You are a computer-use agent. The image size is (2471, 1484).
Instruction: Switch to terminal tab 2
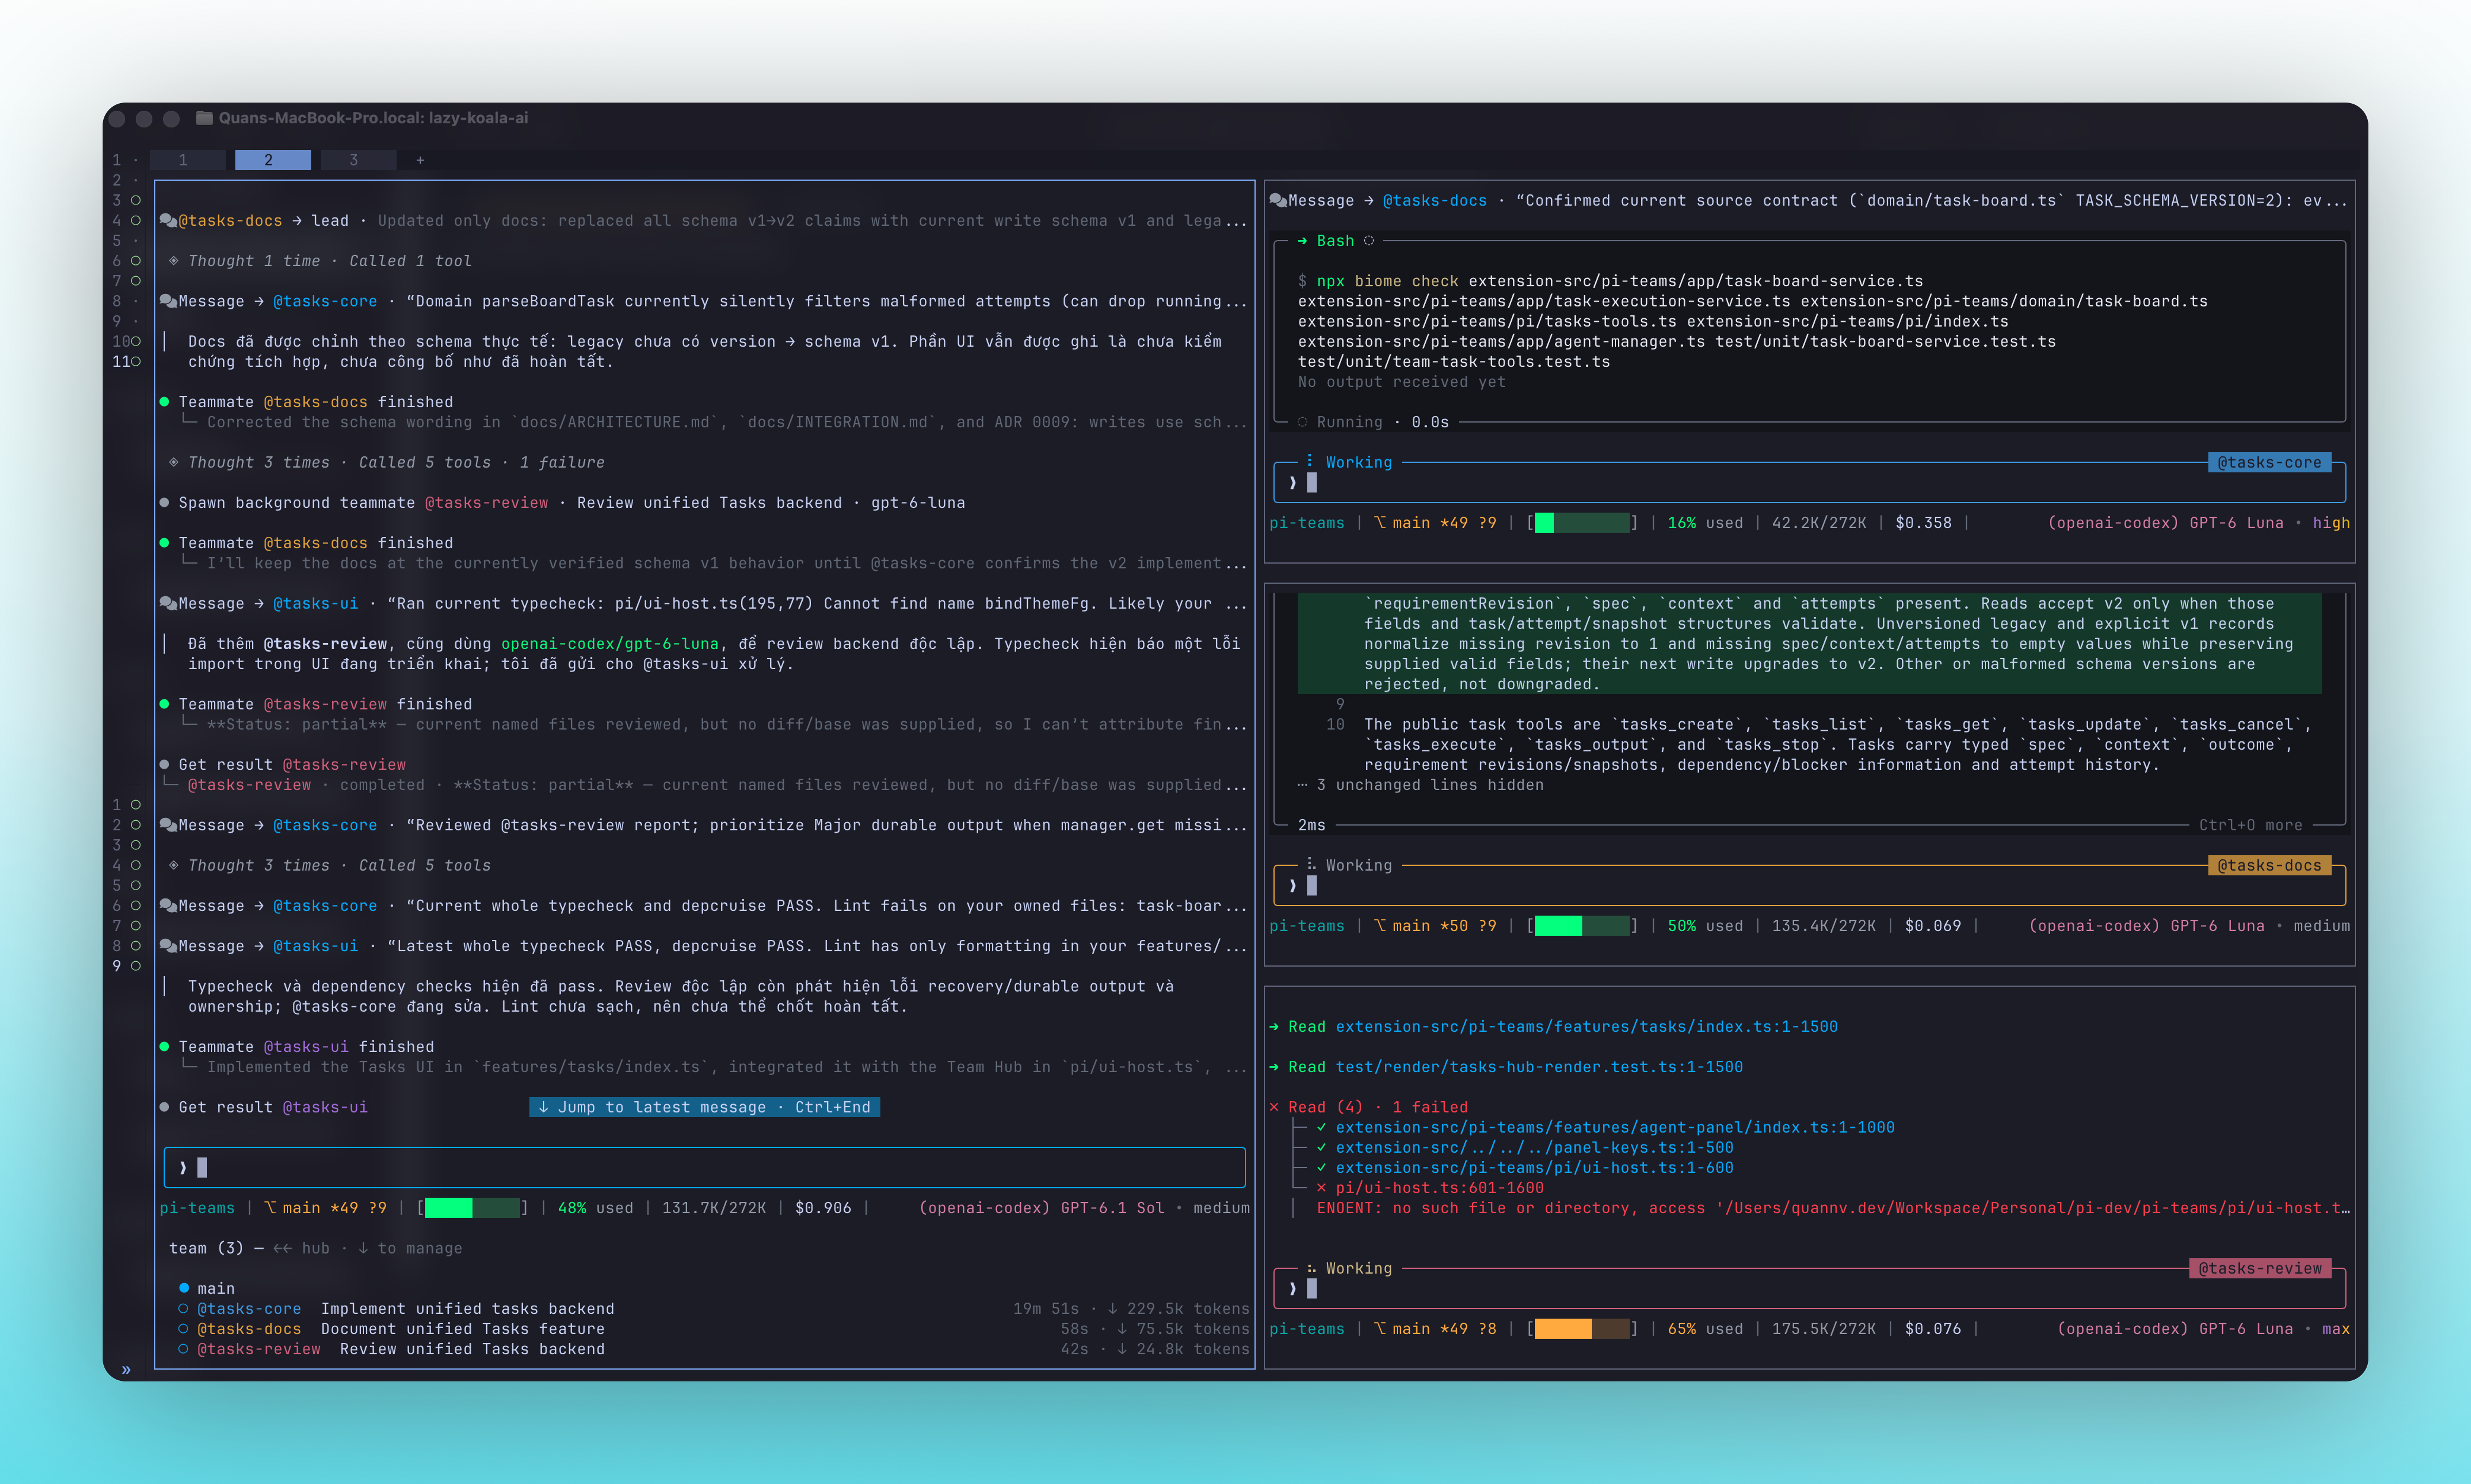[x=272, y=160]
